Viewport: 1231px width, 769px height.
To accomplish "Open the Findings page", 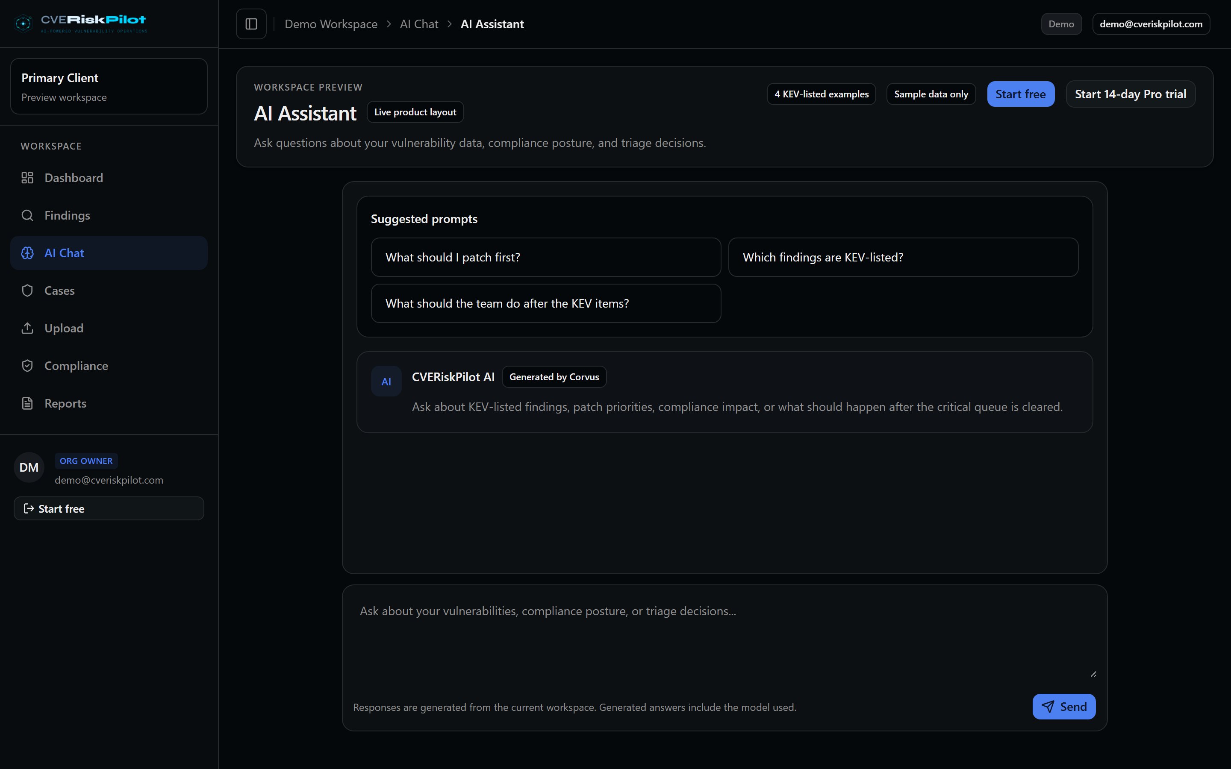I will click(x=109, y=215).
